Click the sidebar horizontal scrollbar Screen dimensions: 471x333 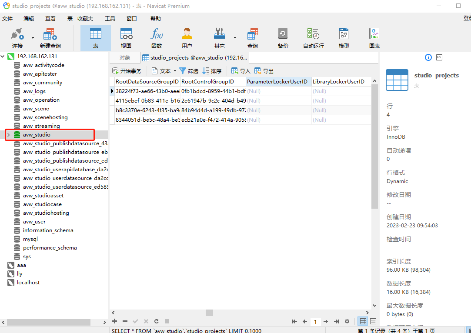(49, 322)
